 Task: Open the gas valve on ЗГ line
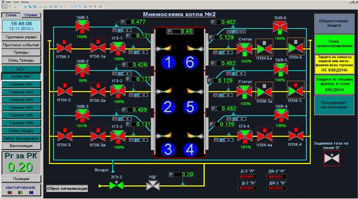click(x=332, y=158)
